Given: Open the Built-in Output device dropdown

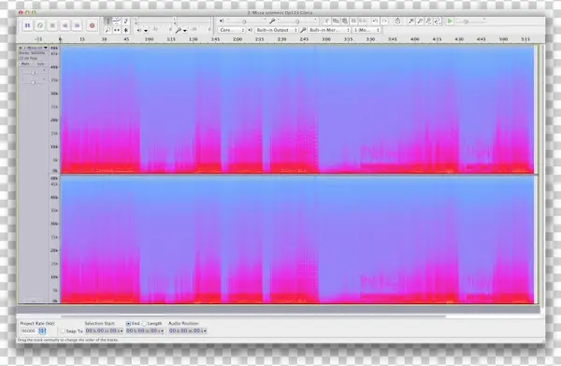Looking at the screenshot, I should pyautogui.click(x=276, y=30).
